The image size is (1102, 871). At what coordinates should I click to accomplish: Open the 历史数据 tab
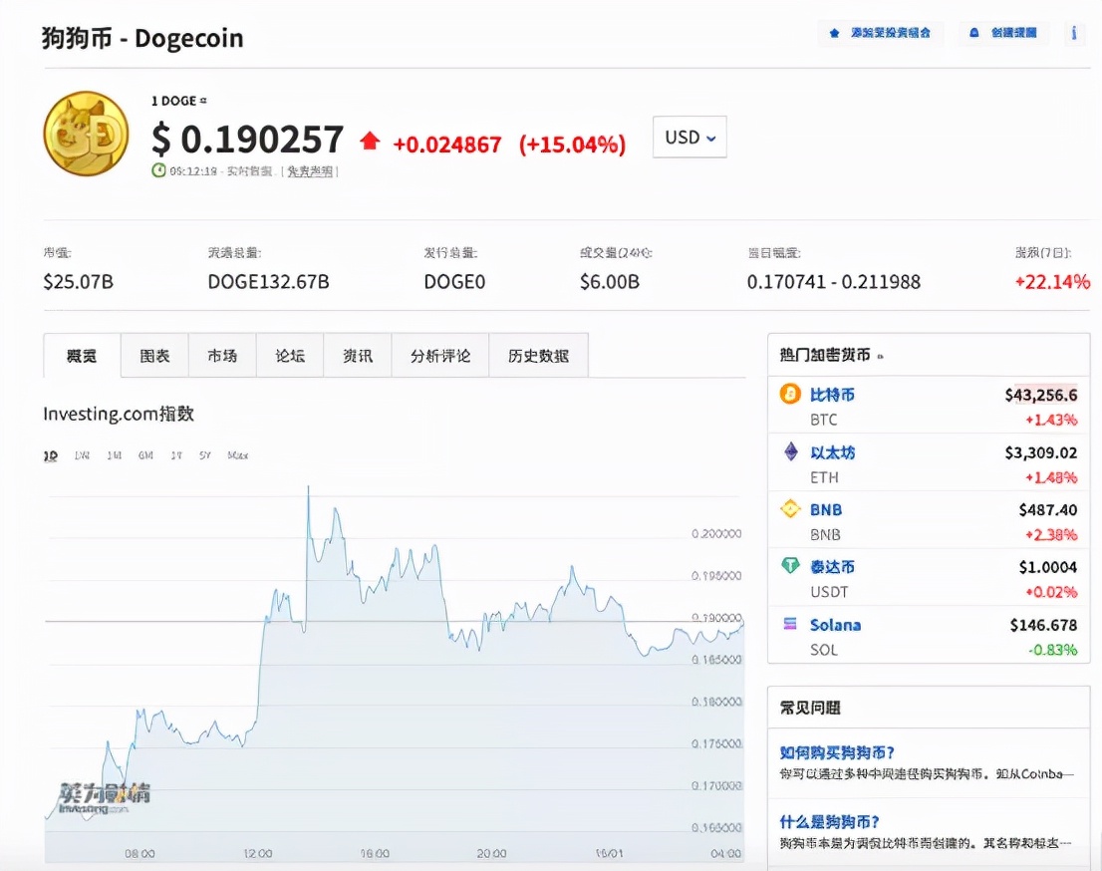(x=538, y=356)
